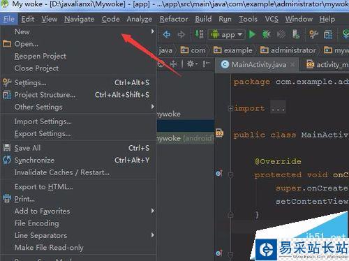Select the highlighted project tree row
The image size is (349, 261).
(x=186, y=126)
